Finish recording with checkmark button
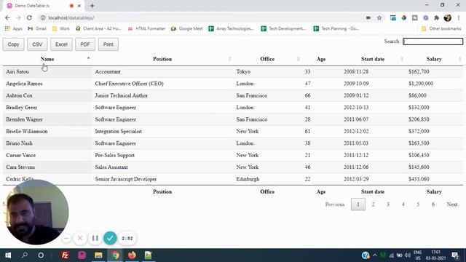 [110, 238]
